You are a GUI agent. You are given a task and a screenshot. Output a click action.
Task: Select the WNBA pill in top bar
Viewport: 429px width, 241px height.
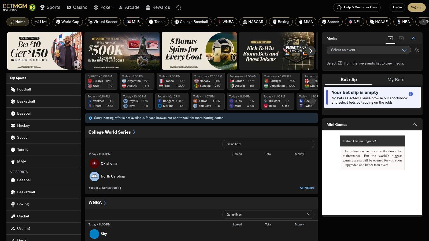point(225,22)
